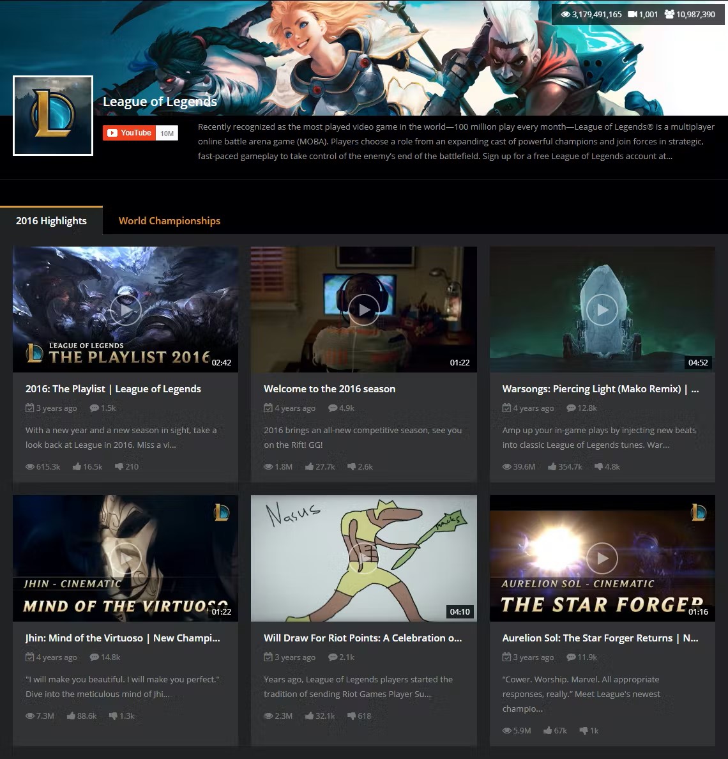Click the views eye icon beside 2.3M

tap(268, 716)
